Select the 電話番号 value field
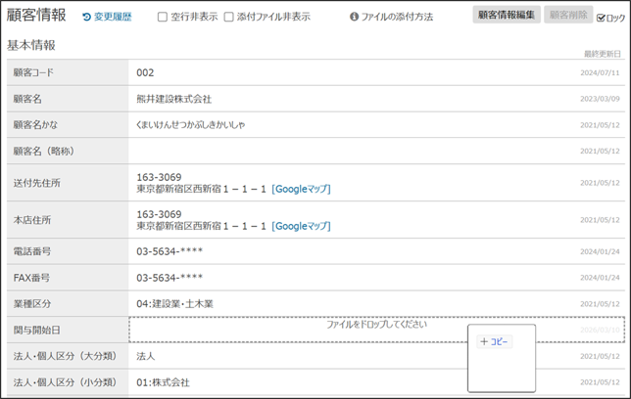This screenshot has height=399, width=631. pos(170,251)
